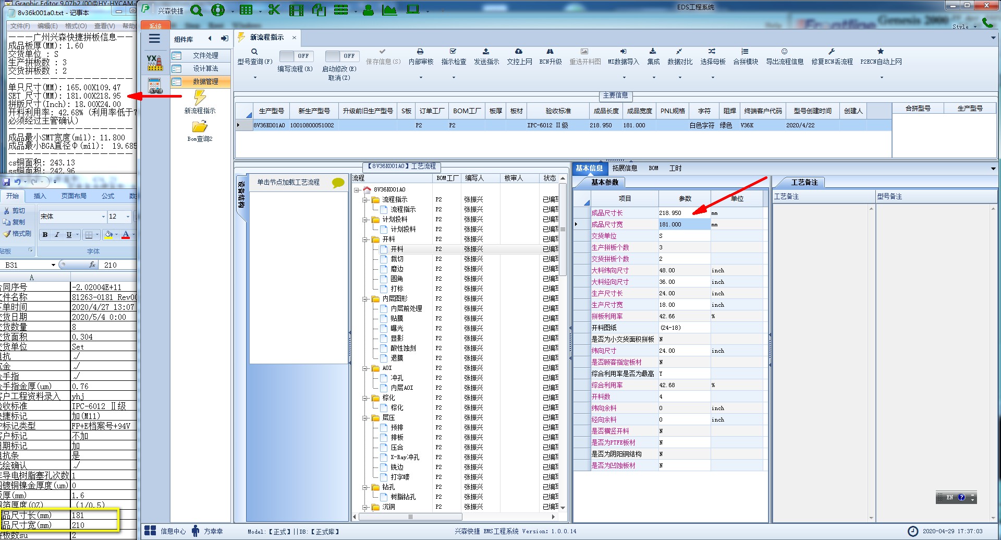Click the green copy pages icon
1001x540 pixels.
click(319, 10)
